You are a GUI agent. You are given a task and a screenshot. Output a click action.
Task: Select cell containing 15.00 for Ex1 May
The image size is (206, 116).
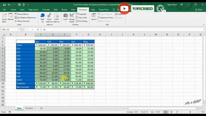89,49
